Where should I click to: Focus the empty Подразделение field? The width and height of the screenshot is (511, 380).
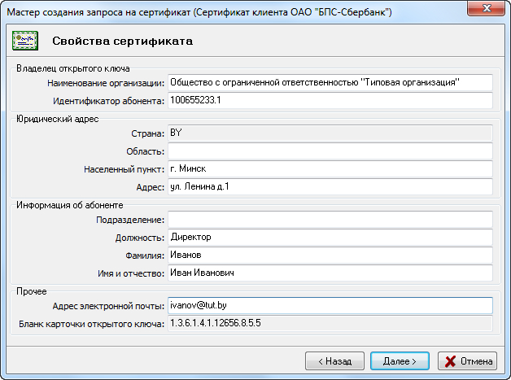click(330, 220)
